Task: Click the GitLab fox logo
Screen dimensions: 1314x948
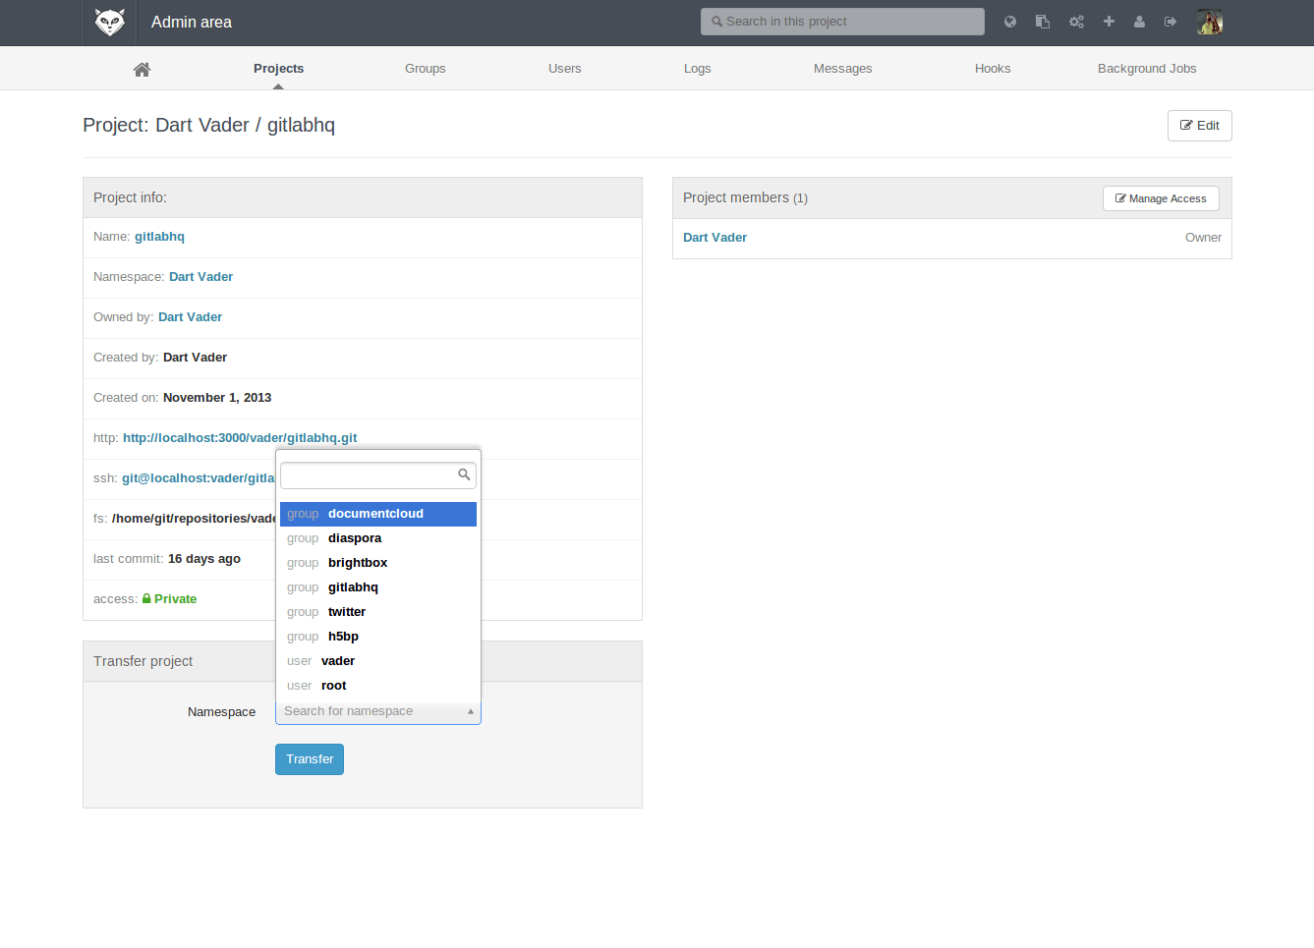Action: [x=109, y=22]
